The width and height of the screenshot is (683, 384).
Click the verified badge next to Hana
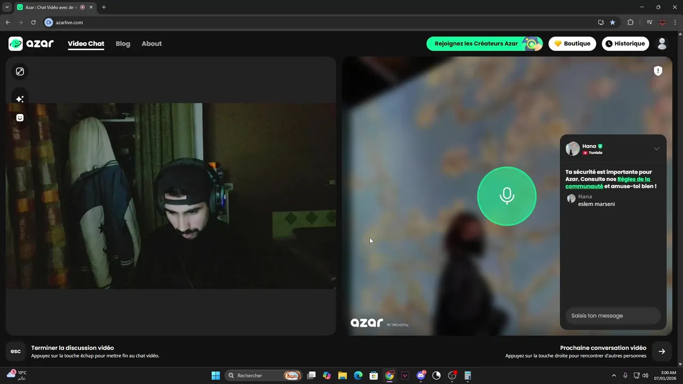pos(600,146)
